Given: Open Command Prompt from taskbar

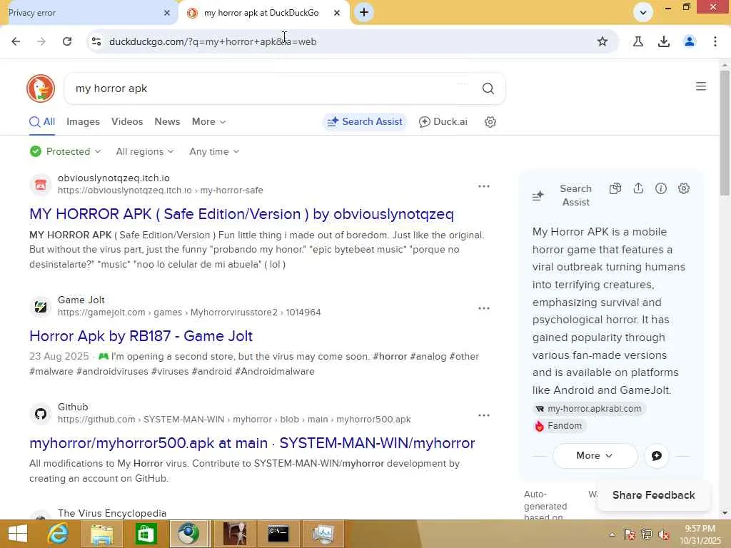Looking at the screenshot, I should point(278,534).
